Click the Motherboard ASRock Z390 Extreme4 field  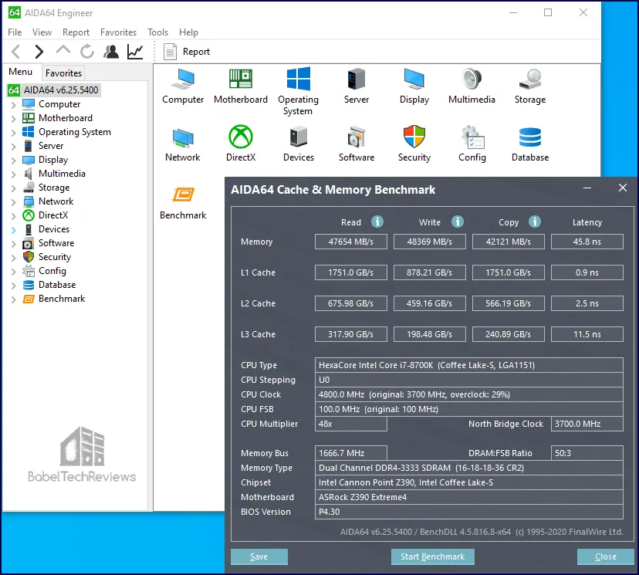click(468, 497)
